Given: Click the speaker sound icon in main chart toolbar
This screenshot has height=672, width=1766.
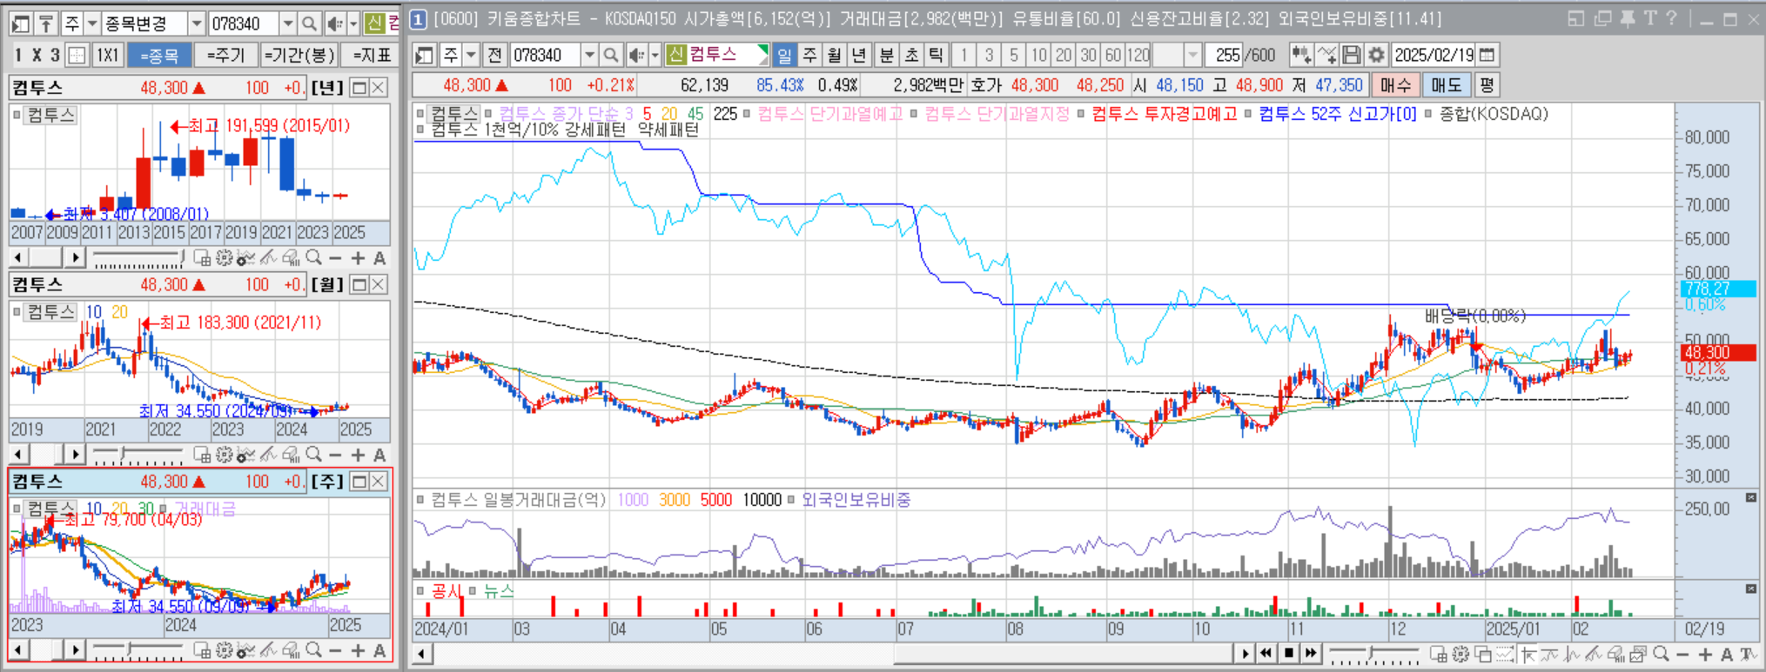Looking at the screenshot, I should pyautogui.click(x=636, y=55).
